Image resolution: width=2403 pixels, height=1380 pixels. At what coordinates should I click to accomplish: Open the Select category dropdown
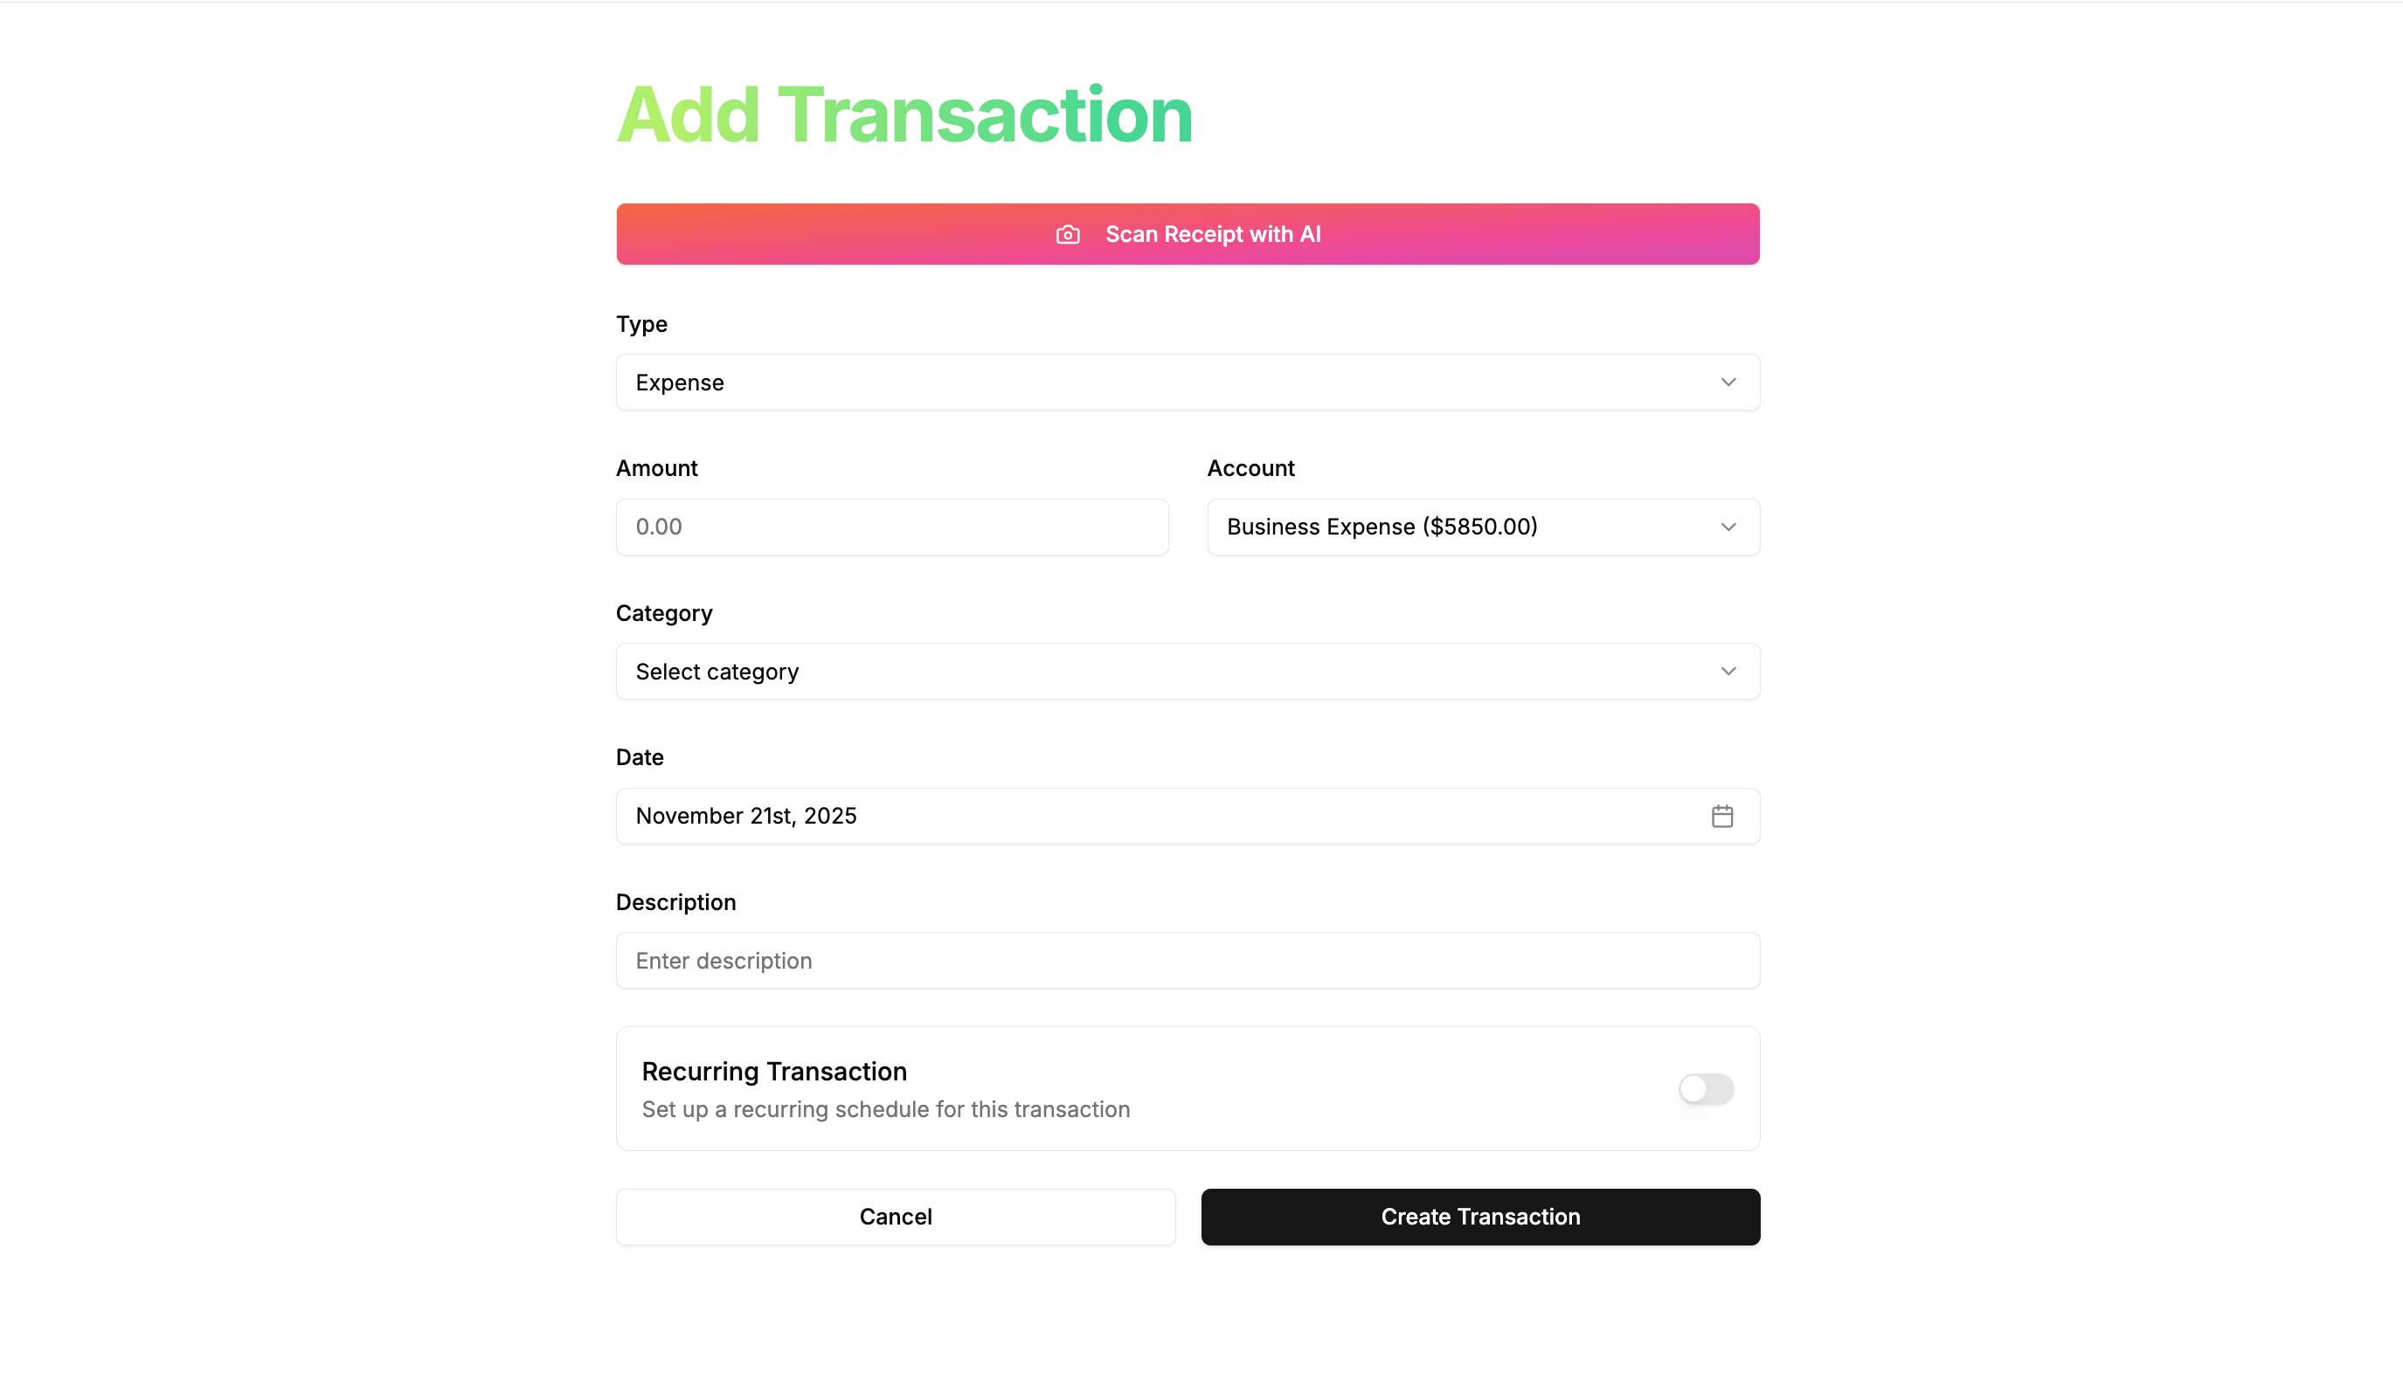1187,670
